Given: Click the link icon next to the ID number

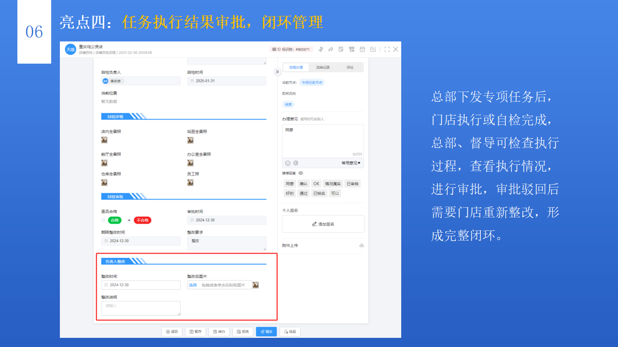Looking at the screenshot, I should point(321,49).
